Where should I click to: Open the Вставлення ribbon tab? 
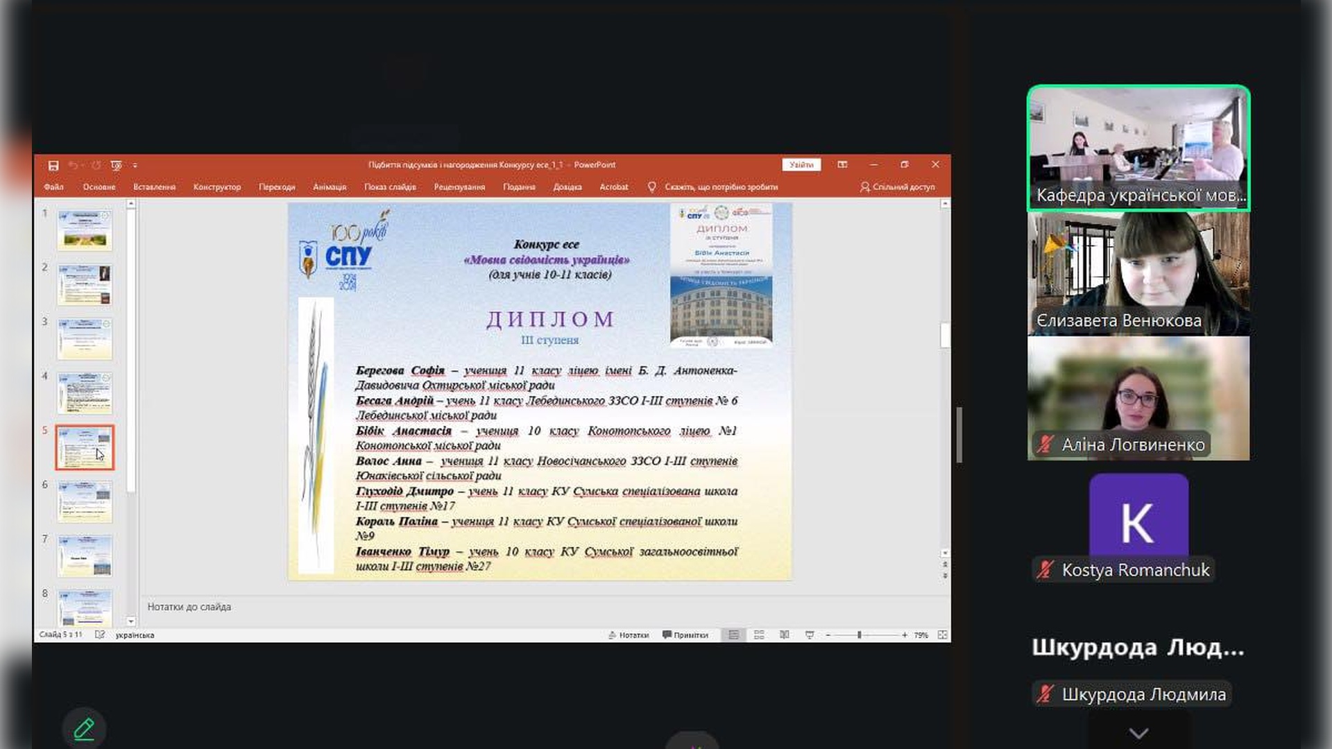154,187
